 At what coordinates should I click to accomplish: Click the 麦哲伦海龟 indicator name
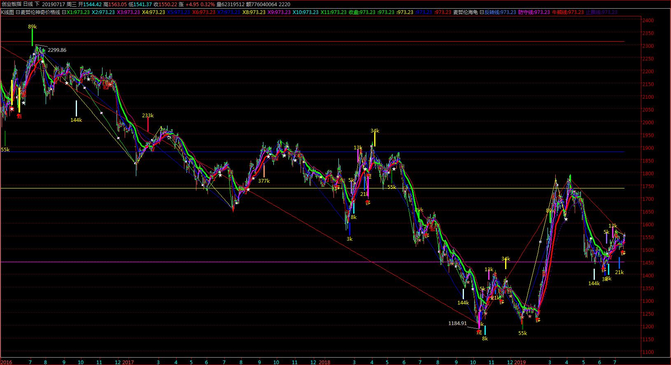[x=466, y=12]
